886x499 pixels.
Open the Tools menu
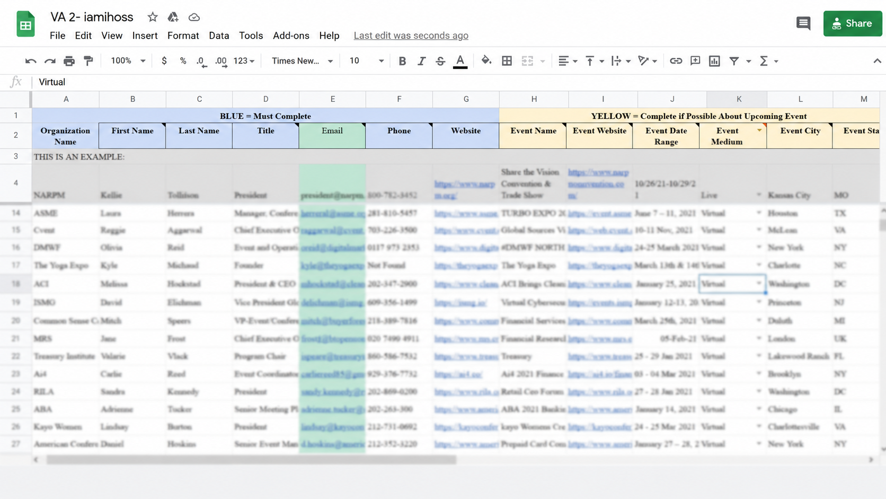click(251, 36)
